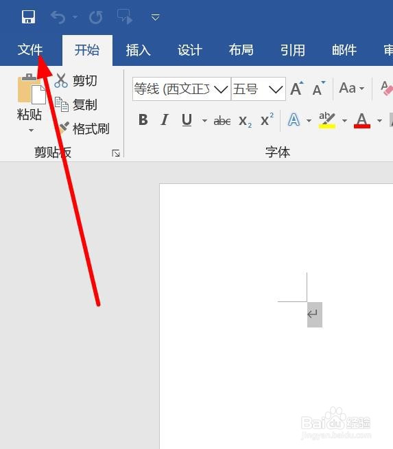This screenshot has width=393, height=449.
Task: Apply red font color
Action: point(362,120)
